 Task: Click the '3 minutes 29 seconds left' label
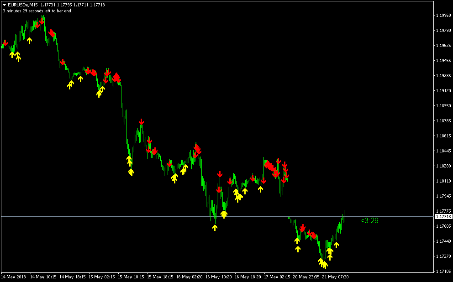(x=37, y=10)
